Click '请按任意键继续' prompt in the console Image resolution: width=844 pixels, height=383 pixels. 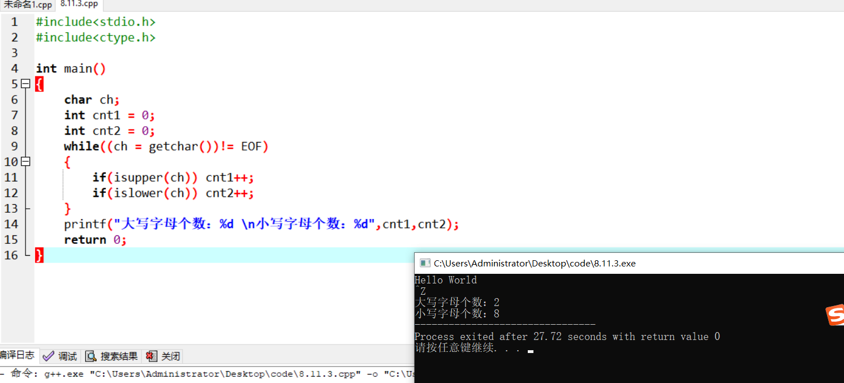467,348
